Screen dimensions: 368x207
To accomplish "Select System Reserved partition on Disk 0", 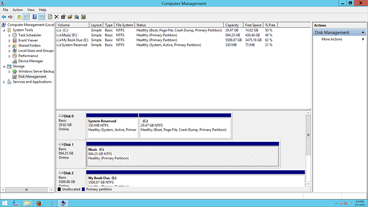I will pyautogui.click(x=112, y=126).
